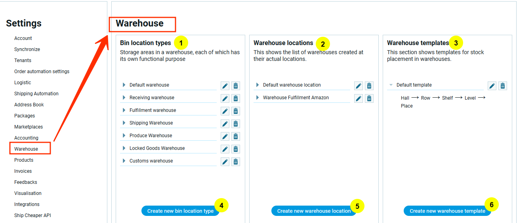Delete the Receiving warehouse bin type
Screen dimensions: 517x223
pos(236,98)
